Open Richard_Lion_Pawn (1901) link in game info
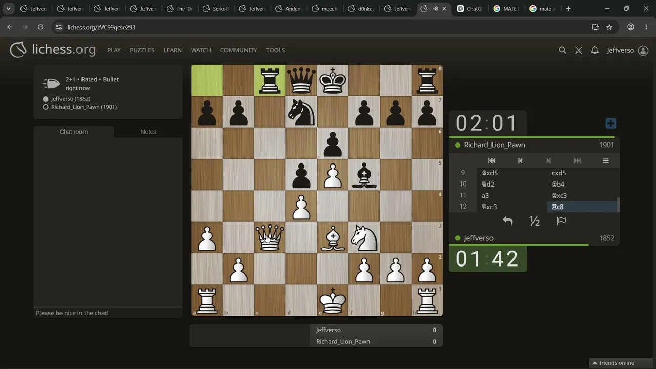 84,107
